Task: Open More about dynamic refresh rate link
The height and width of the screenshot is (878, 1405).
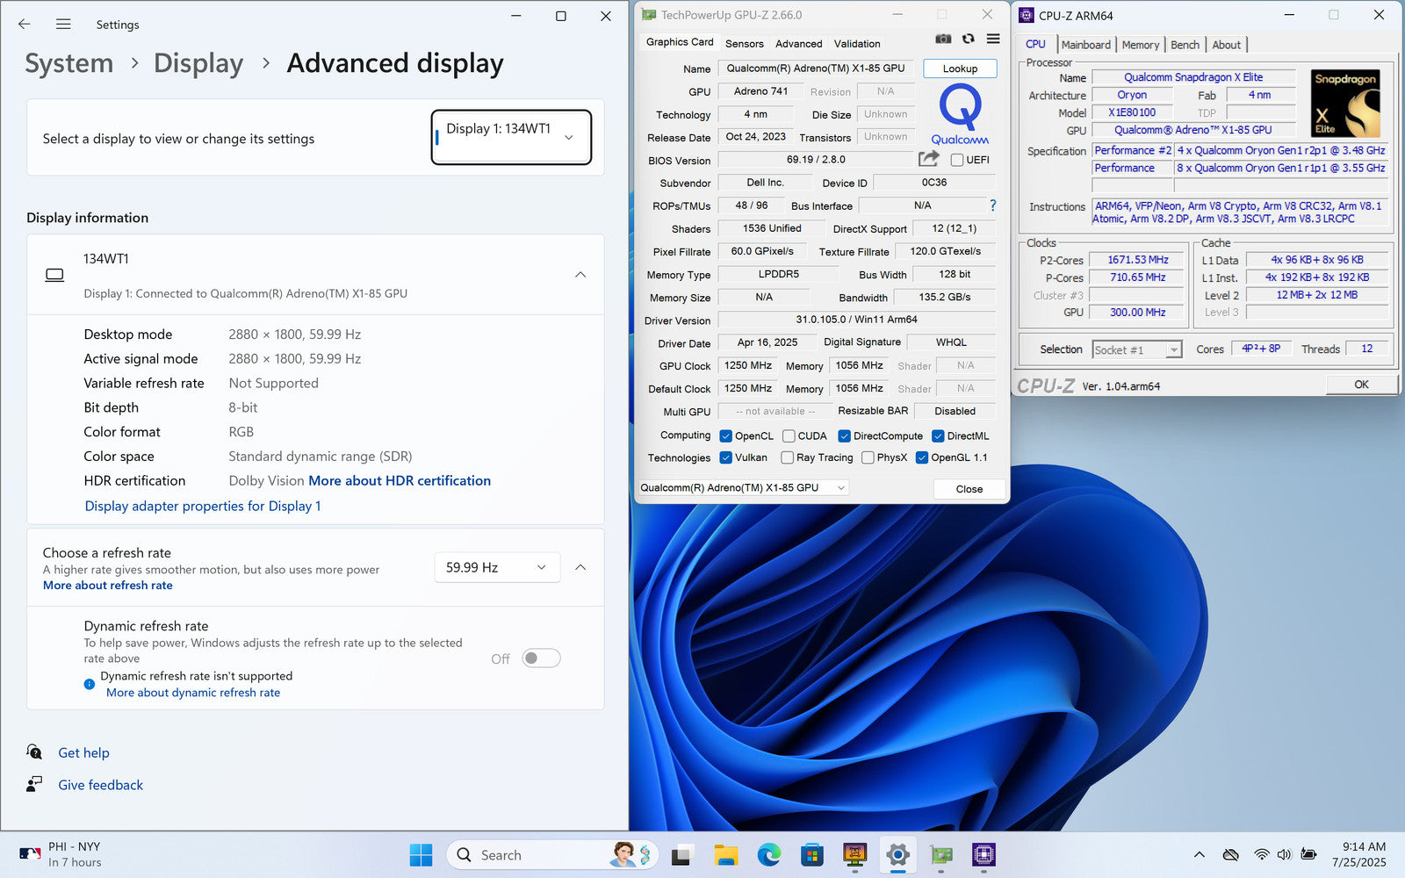Action: (x=193, y=693)
